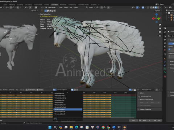The width and height of the screenshot is (174, 130).
Task: Click the action search input field
Action: (68, 119)
